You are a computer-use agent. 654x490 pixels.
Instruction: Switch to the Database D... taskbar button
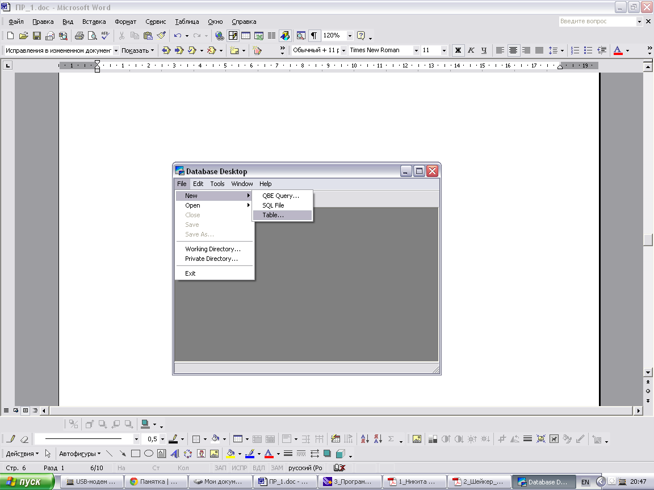(x=543, y=481)
